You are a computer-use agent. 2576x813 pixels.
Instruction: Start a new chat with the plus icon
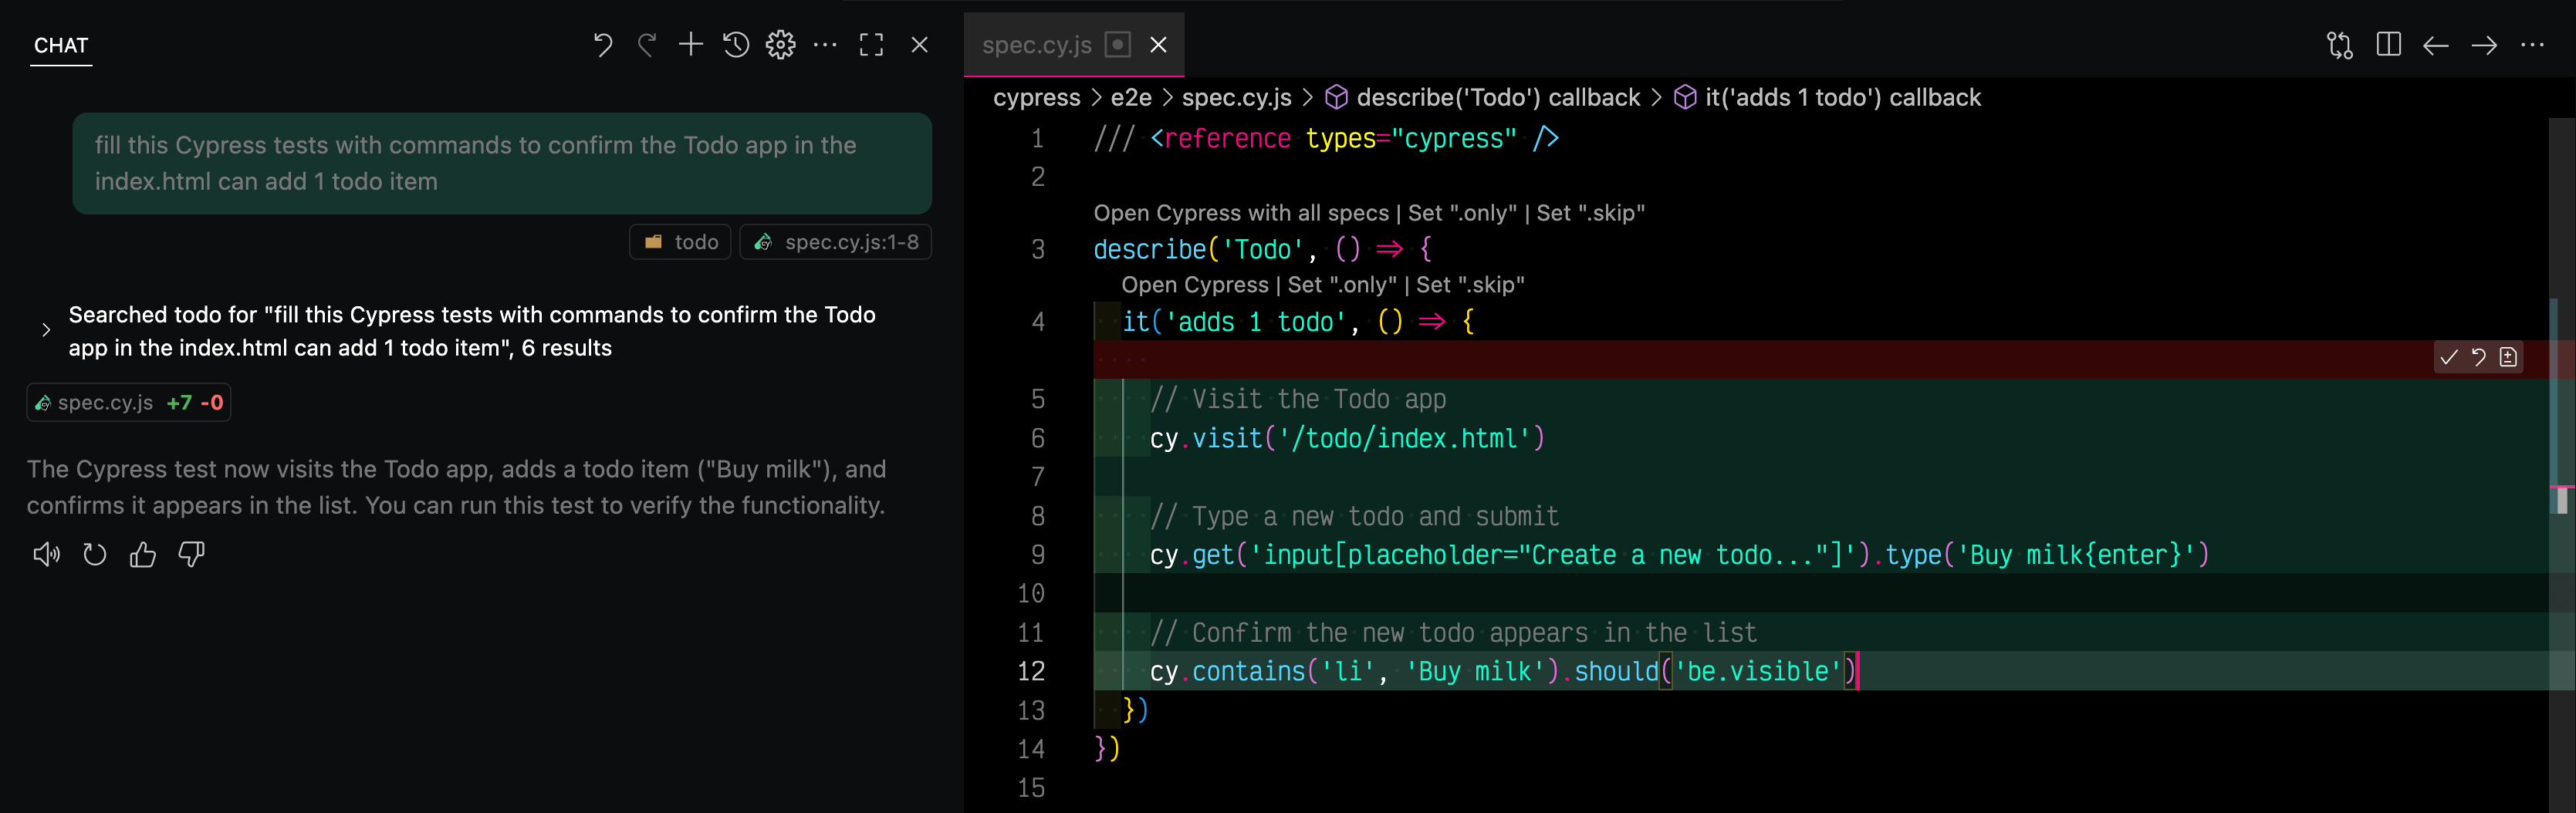[x=691, y=45]
